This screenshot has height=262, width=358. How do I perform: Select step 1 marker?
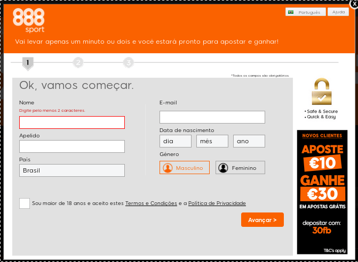pyautogui.click(x=28, y=63)
